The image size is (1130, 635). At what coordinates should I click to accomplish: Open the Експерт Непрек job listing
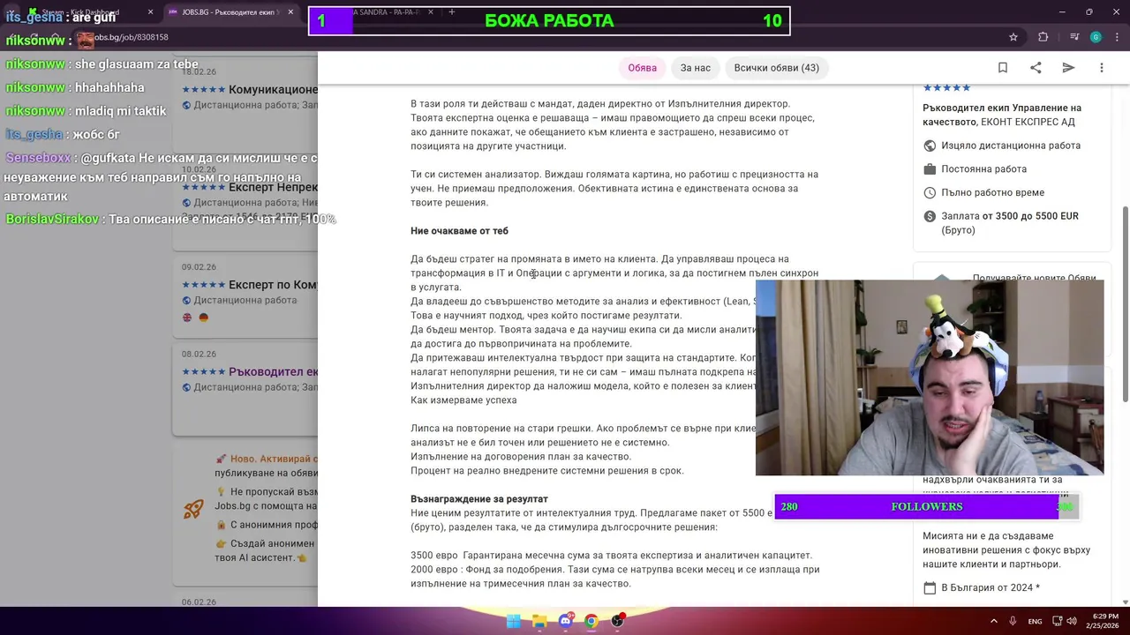pos(273,188)
